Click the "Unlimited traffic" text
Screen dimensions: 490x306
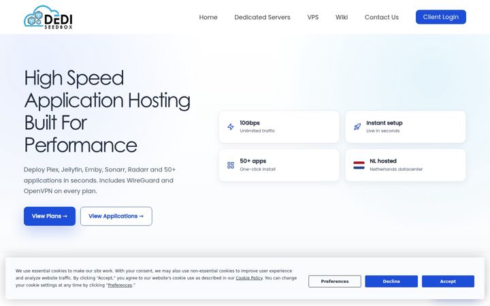tap(257, 131)
